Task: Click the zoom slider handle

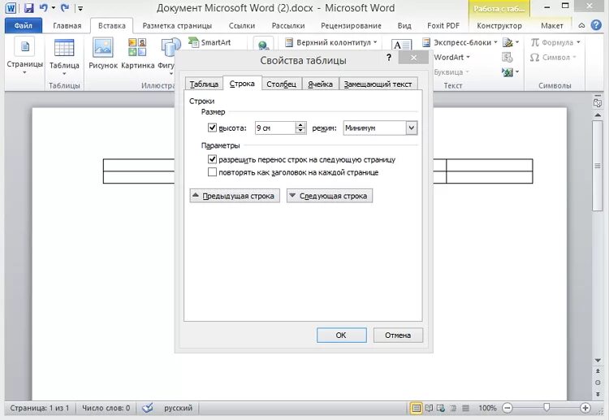Action: click(546, 407)
